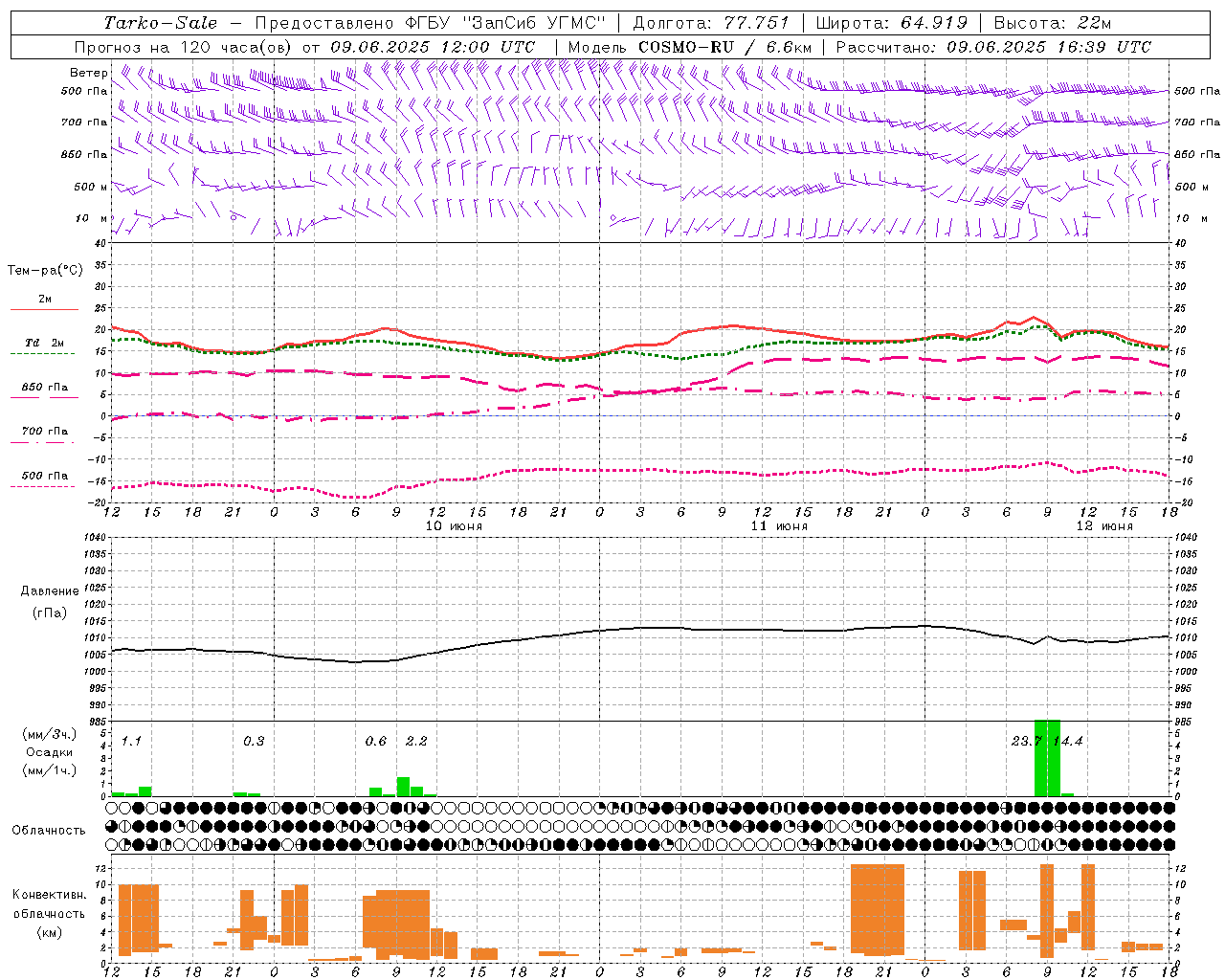
Task: Click the 23.7 precipitation total
Action: (1026, 741)
